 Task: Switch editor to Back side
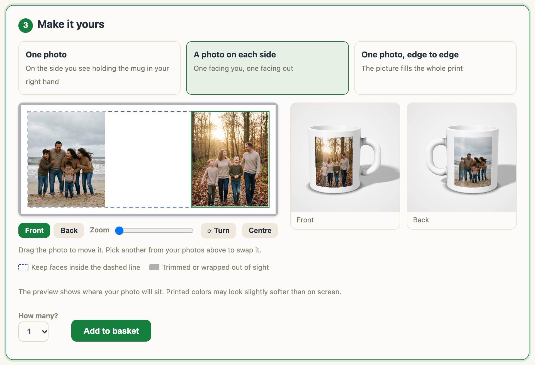click(x=69, y=230)
